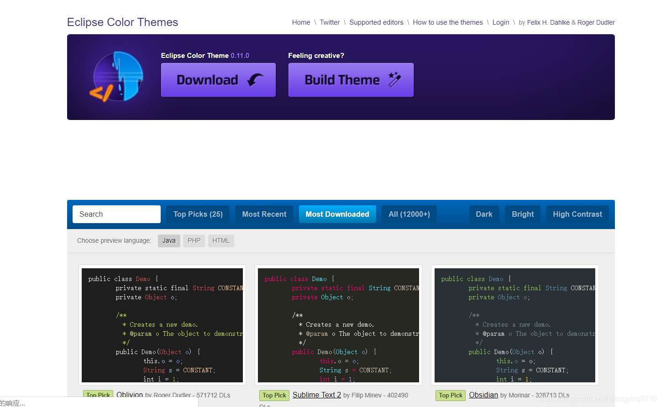Click the Eclipse Color Themes logo icon
Viewport: 661px width, 407px height.
117,76
